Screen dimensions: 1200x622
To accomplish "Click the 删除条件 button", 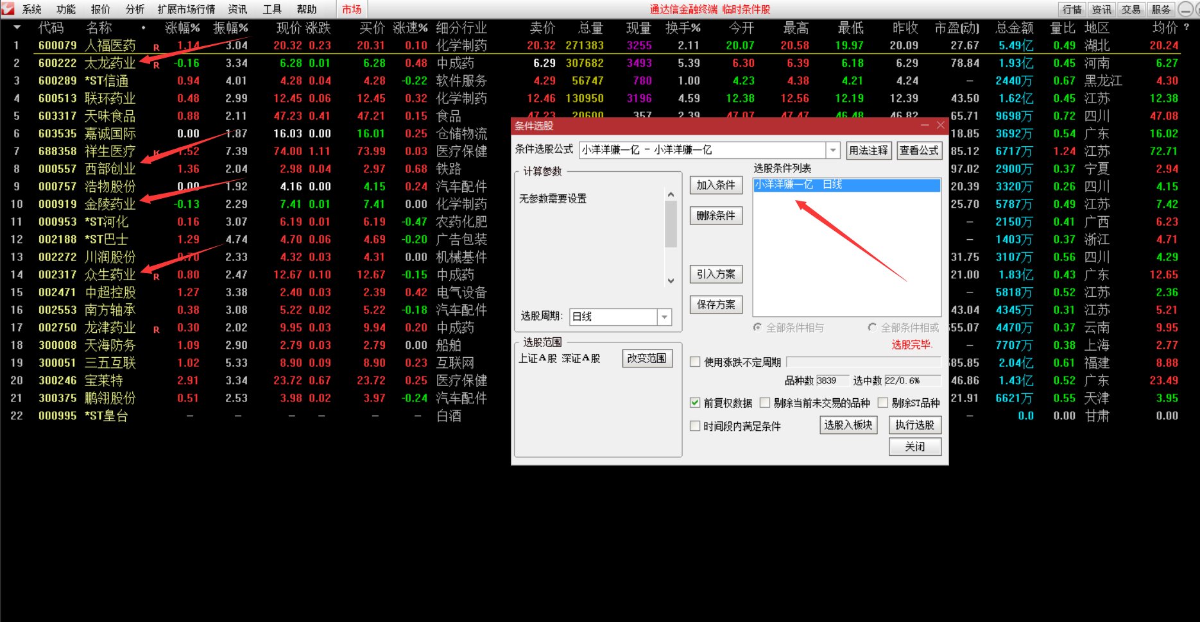I will coord(716,215).
